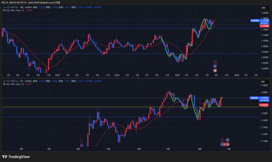Click the TradingView logo at the bottom left

pyautogui.click(x=16, y=157)
